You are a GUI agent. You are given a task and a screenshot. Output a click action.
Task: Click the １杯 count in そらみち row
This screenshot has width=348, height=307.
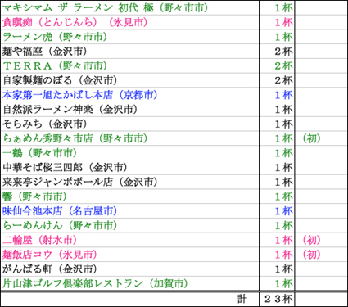pos(277,124)
